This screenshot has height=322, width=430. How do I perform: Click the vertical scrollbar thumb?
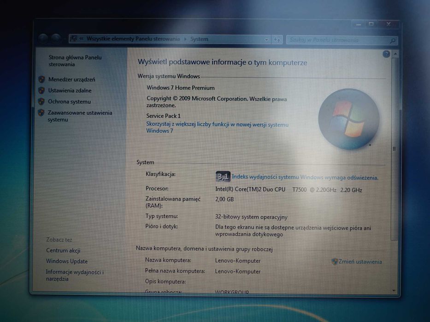pyautogui.click(x=395, y=149)
